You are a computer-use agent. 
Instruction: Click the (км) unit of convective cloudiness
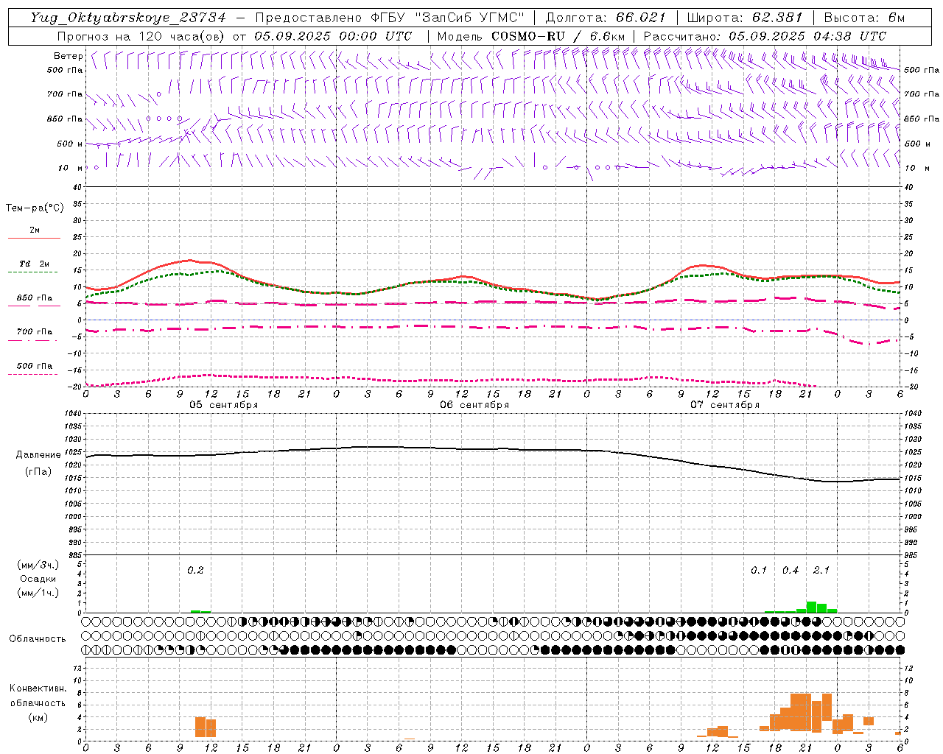pos(38,717)
